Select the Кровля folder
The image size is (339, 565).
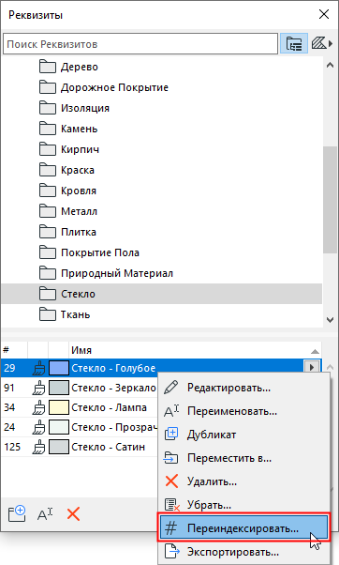(x=161, y=191)
